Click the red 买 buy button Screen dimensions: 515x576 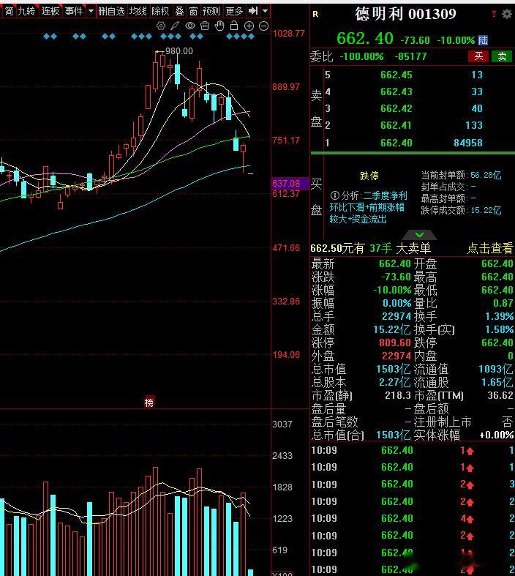[478, 56]
